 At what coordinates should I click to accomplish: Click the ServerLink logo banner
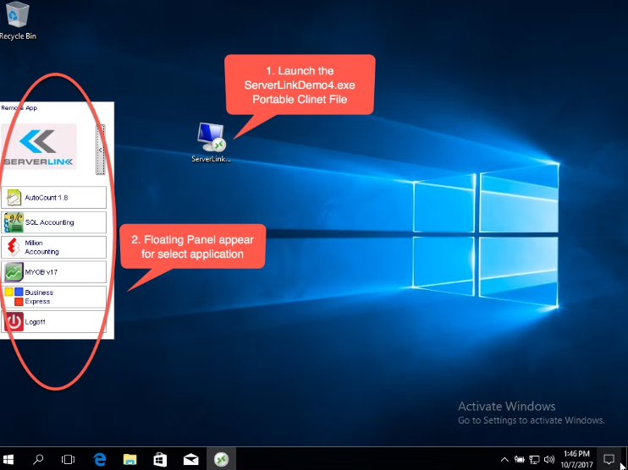(x=39, y=146)
